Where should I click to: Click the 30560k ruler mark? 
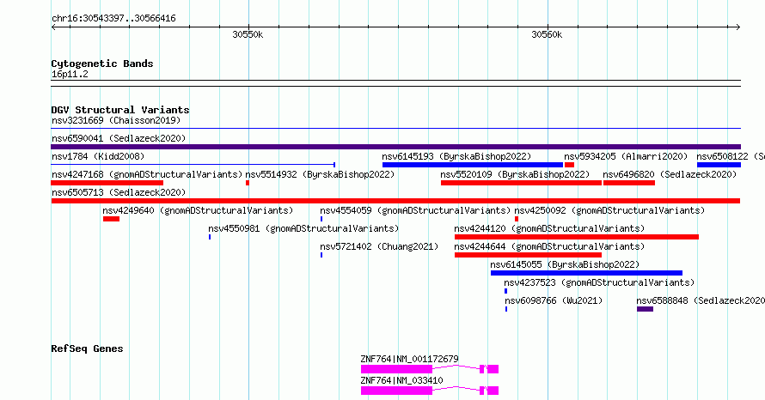[547, 34]
